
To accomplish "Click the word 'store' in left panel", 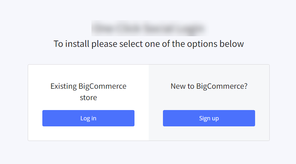I will coord(88,97).
